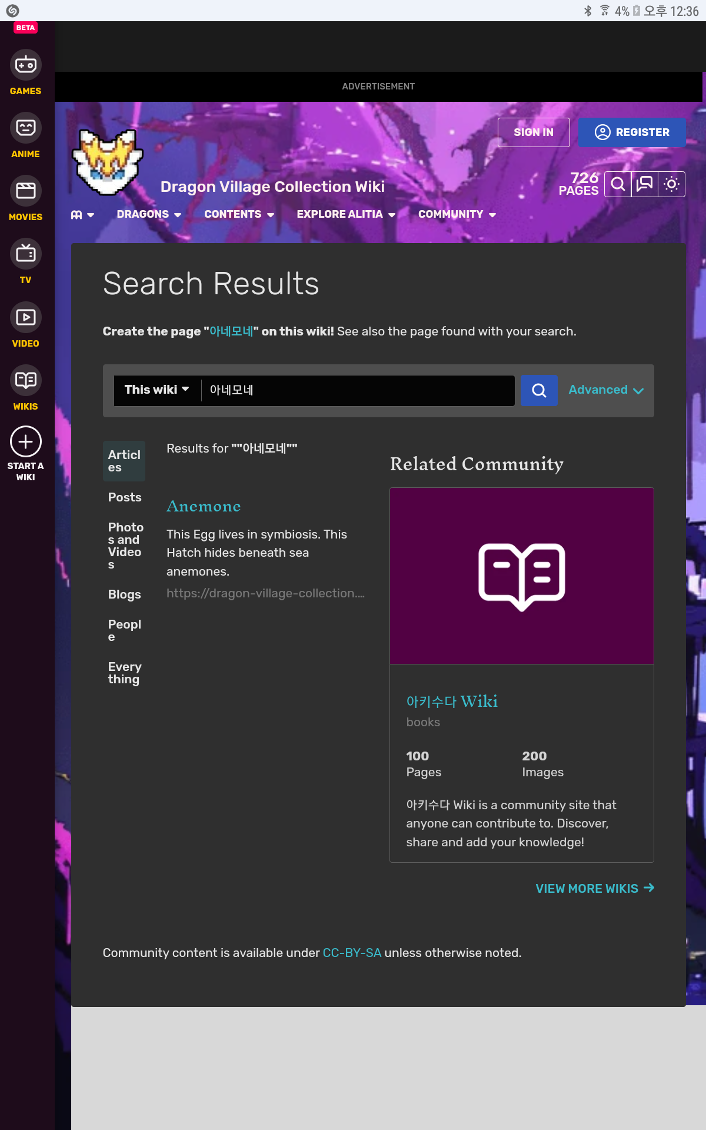
Task: Submit search with the blue magnifier button
Action: (x=539, y=390)
